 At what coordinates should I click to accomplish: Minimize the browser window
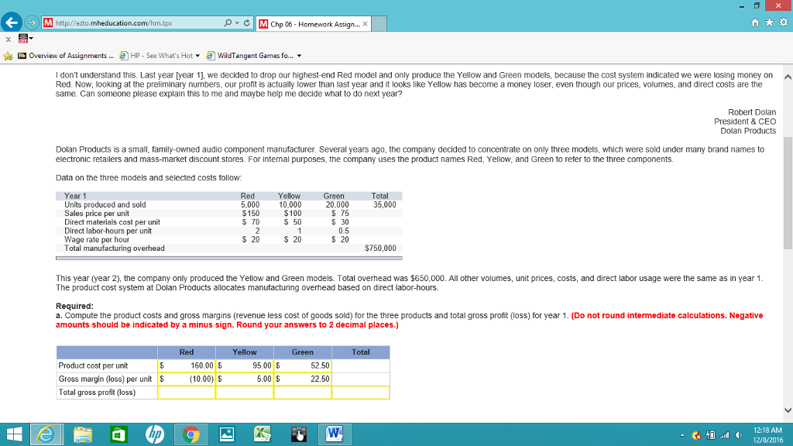point(741,6)
